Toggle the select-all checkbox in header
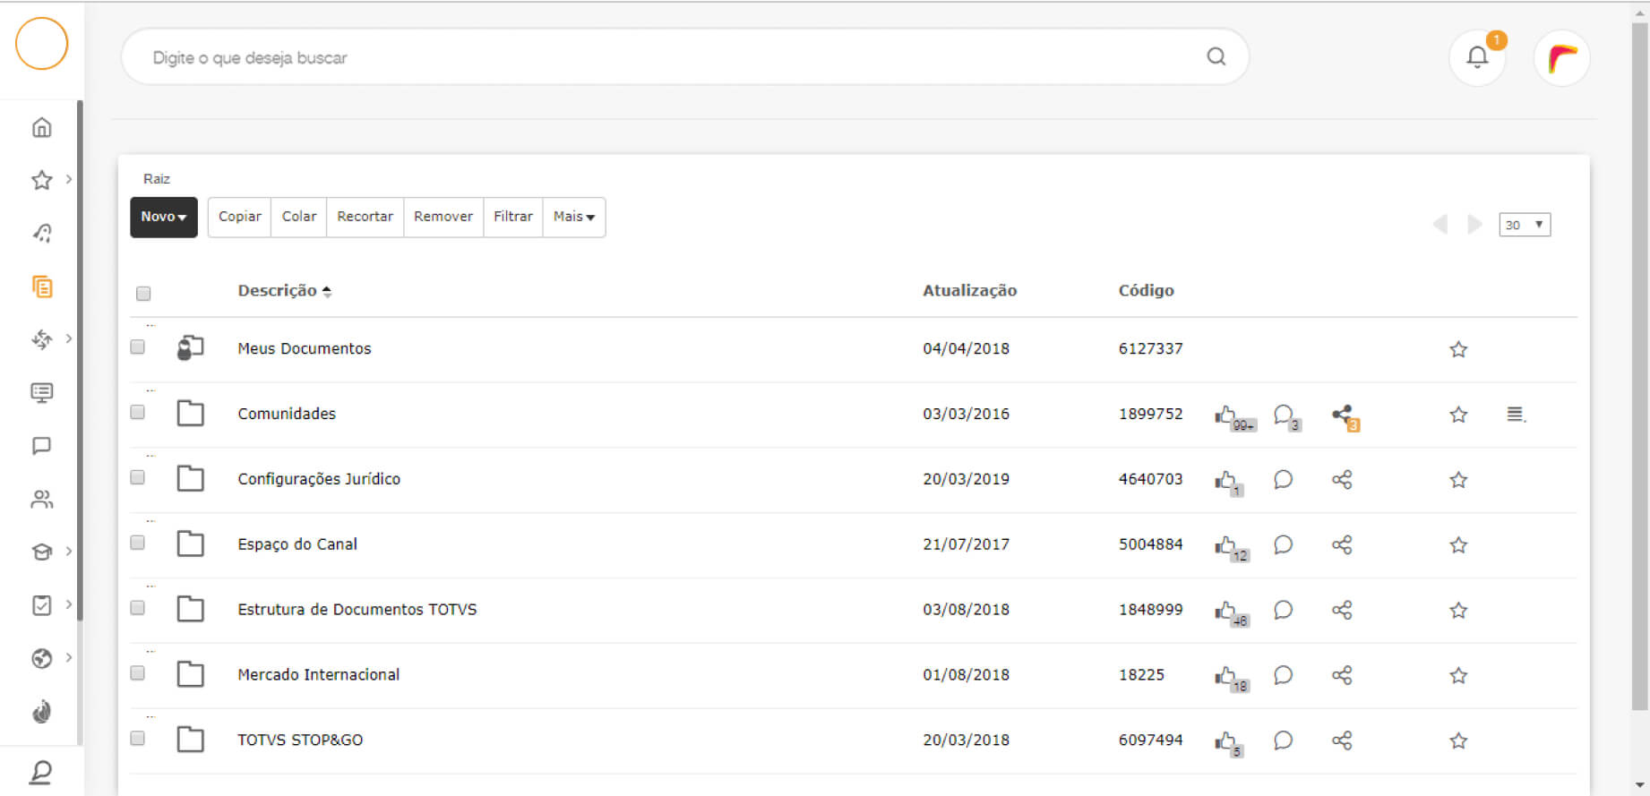 coord(143,294)
